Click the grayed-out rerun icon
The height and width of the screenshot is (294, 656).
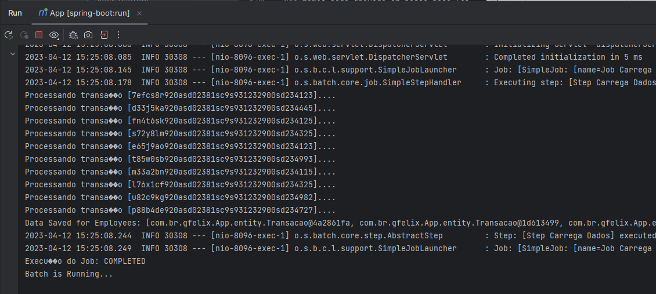(24, 35)
